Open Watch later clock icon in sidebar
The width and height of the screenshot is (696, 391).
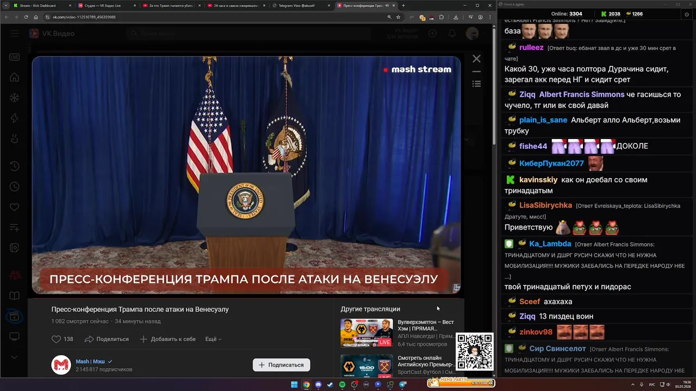coord(15,187)
